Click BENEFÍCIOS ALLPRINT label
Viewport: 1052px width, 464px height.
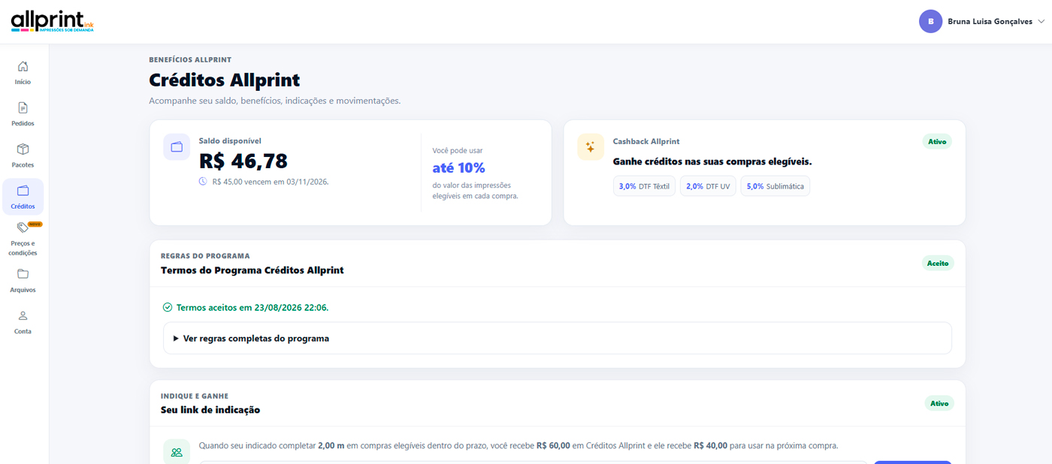190,59
